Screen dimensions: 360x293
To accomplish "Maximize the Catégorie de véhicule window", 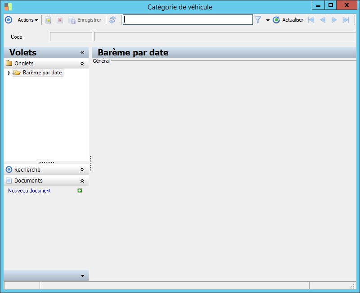I will [x=331, y=5].
